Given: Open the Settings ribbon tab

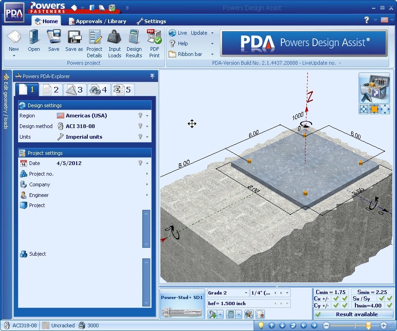Looking at the screenshot, I should (151, 21).
